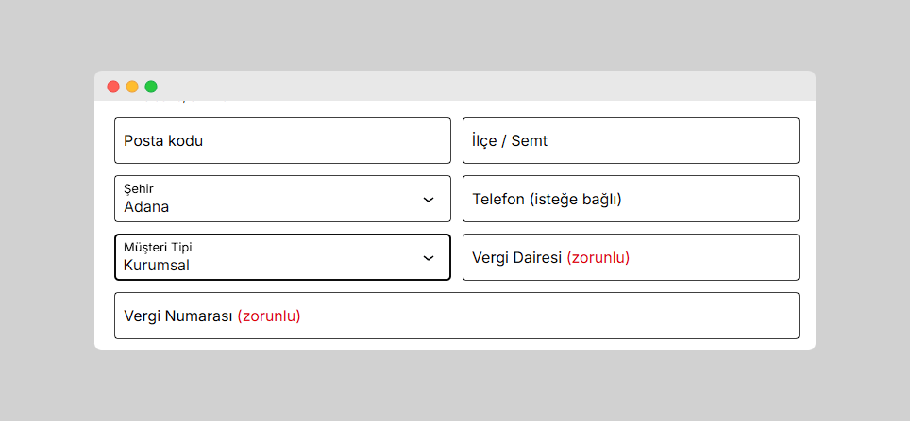Click the Posta kodu placeholder text
Image resolution: width=910 pixels, height=421 pixels.
[163, 140]
